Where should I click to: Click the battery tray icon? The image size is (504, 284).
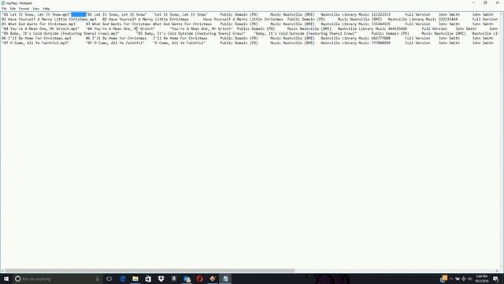click(458, 278)
